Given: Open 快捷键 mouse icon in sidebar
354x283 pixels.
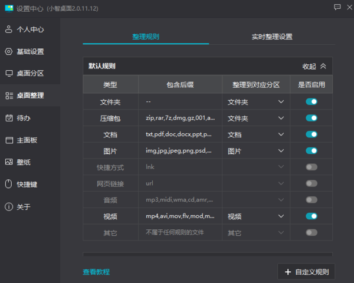Looking at the screenshot, I should [x=9, y=185].
